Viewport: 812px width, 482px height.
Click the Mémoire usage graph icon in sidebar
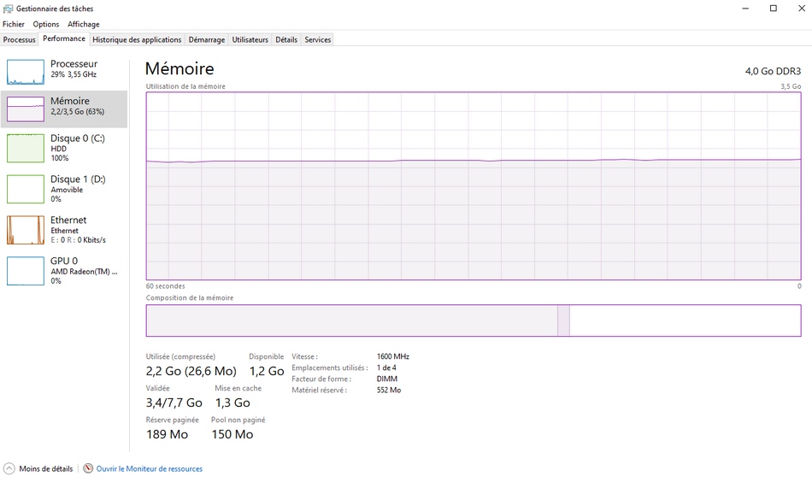tap(25, 109)
